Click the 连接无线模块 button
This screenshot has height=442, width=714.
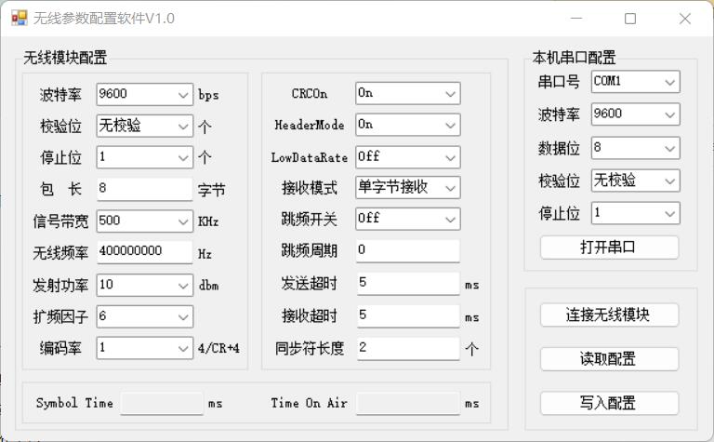point(609,315)
